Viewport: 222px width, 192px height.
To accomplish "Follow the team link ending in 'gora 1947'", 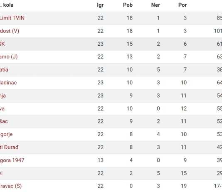I will pyautogui.click(x=12, y=160).
